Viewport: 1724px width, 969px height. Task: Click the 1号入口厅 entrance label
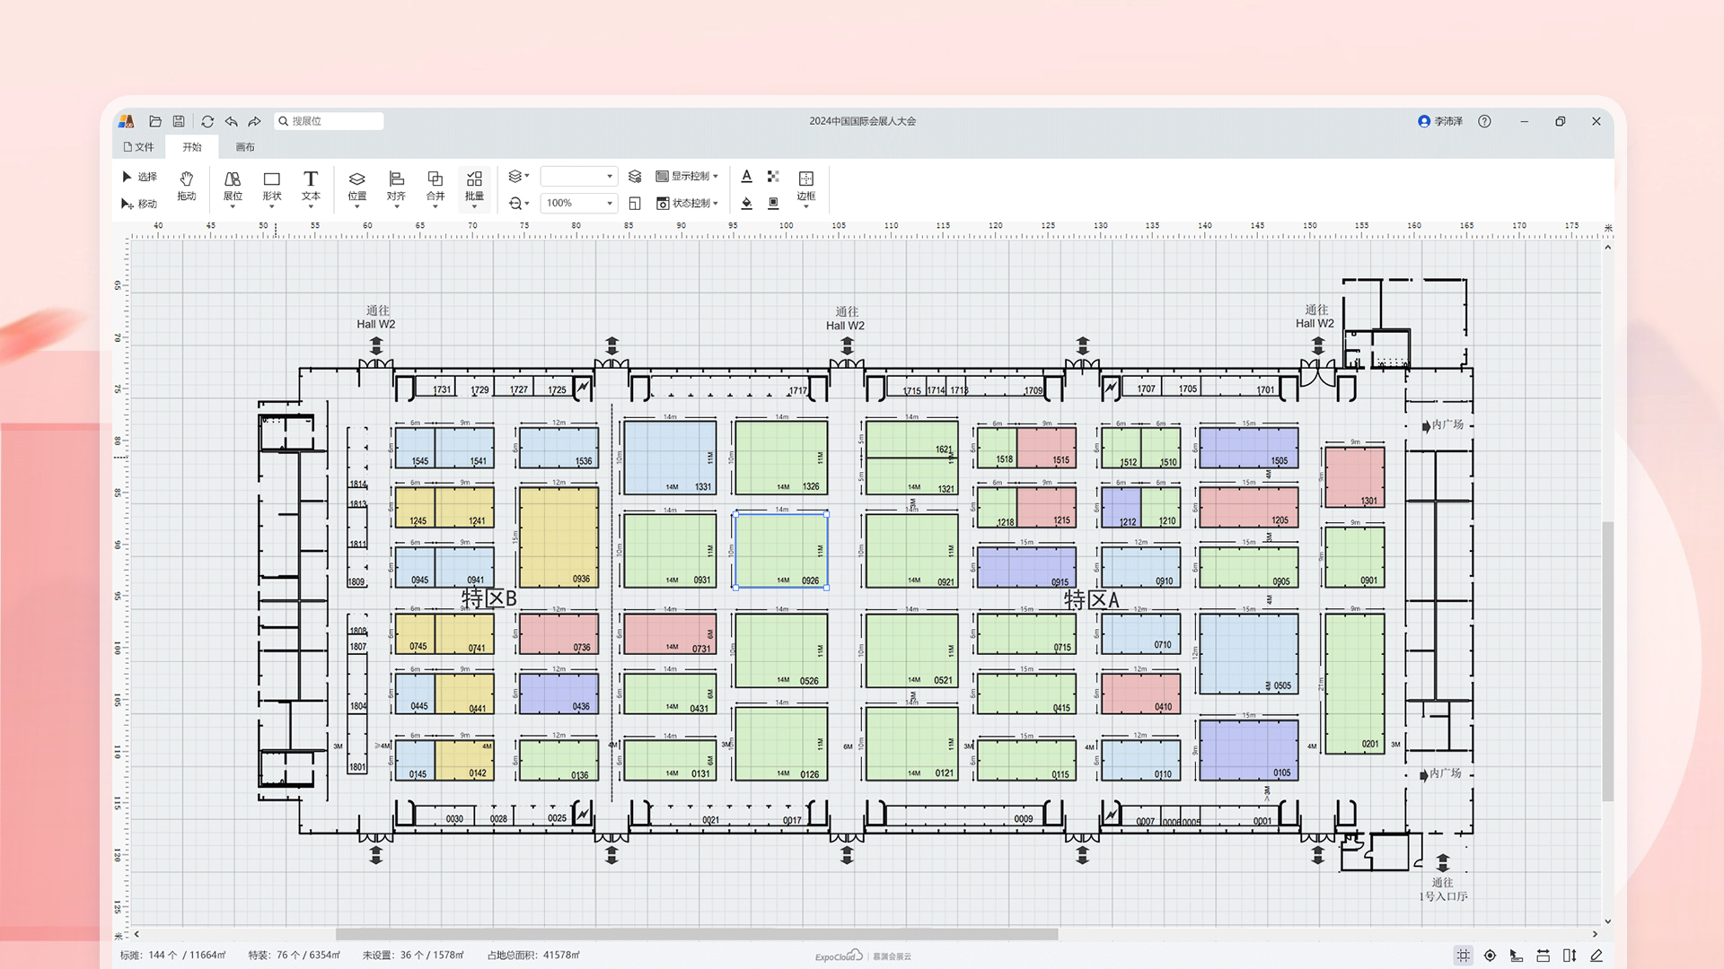click(1443, 896)
